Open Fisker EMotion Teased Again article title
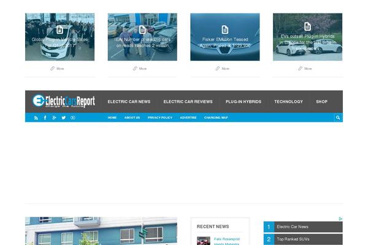Viewport: 368px width, 245px height. tap(225, 42)
